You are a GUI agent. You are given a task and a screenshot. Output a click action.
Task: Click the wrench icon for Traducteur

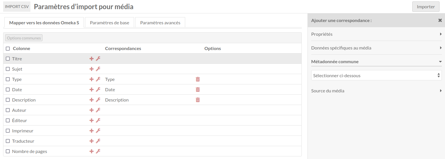click(x=98, y=141)
